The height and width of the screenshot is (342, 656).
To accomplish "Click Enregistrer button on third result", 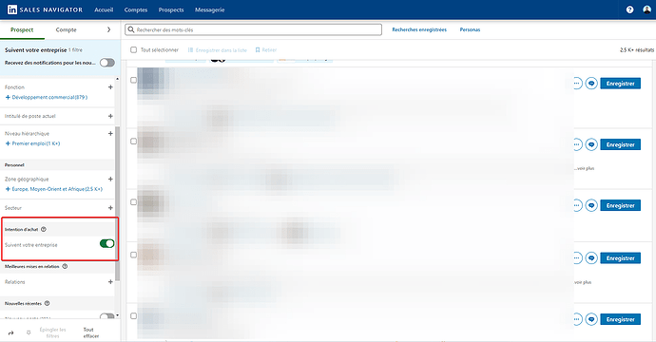I will click(620, 206).
